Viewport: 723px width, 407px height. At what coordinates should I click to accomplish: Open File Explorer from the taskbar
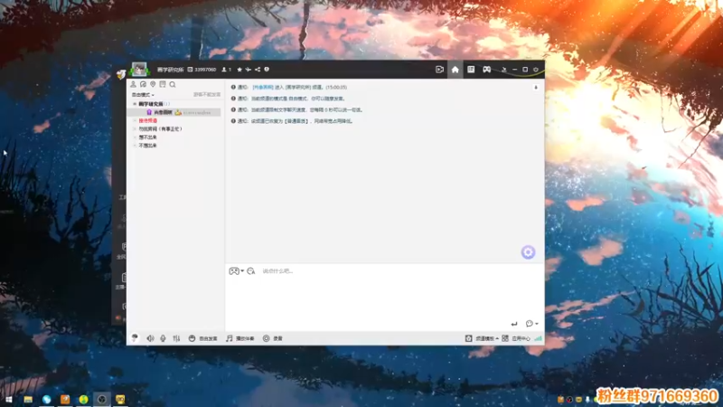point(28,400)
